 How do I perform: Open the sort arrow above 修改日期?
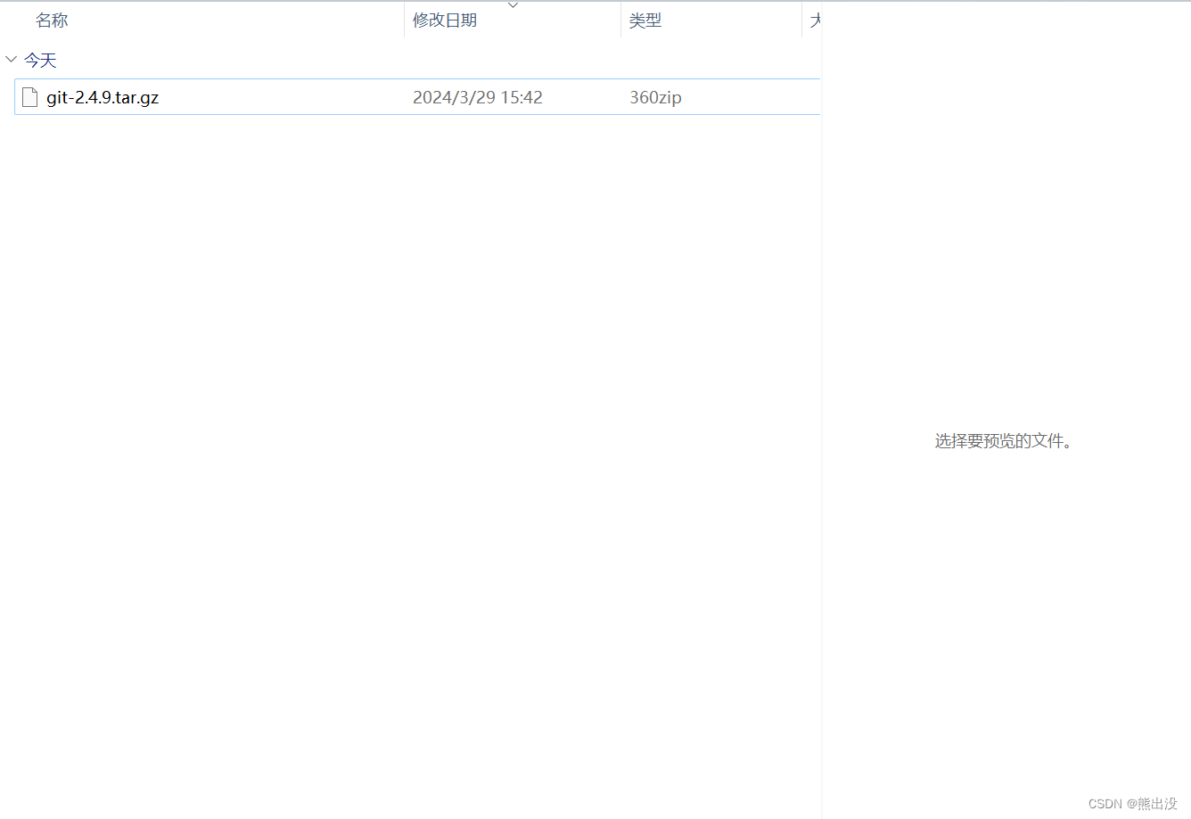pos(513,5)
